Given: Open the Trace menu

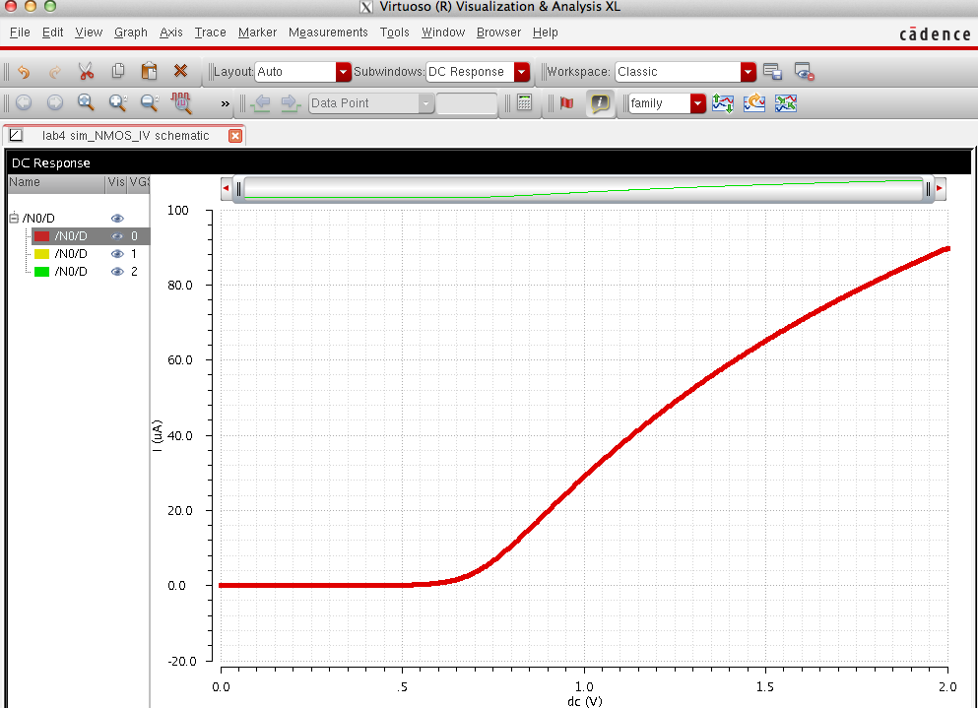Looking at the screenshot, I should (210, 32).
